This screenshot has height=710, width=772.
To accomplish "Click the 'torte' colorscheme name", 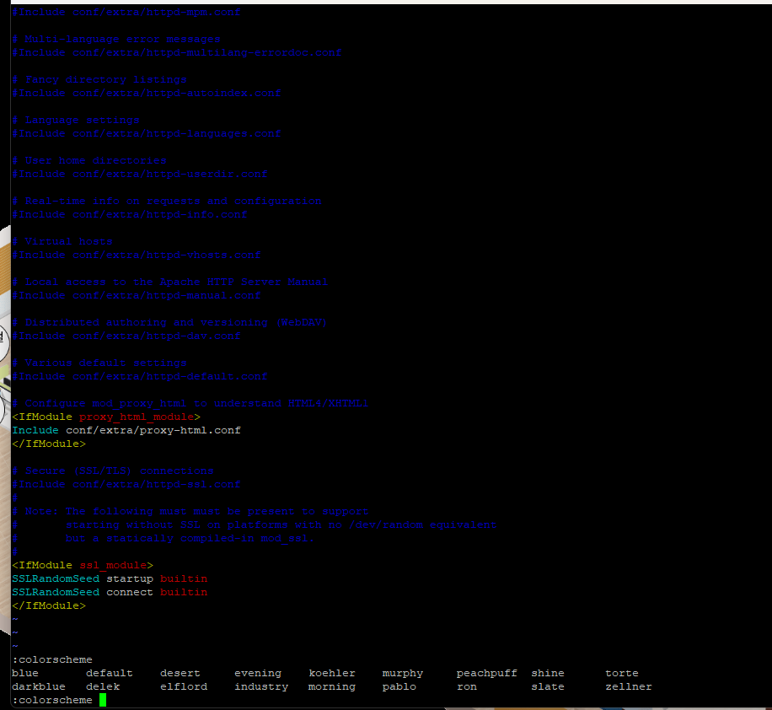I will [x=622, y=673].
